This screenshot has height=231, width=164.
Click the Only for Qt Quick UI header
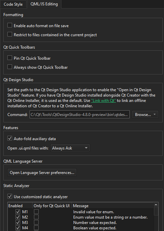pos(52,206)
